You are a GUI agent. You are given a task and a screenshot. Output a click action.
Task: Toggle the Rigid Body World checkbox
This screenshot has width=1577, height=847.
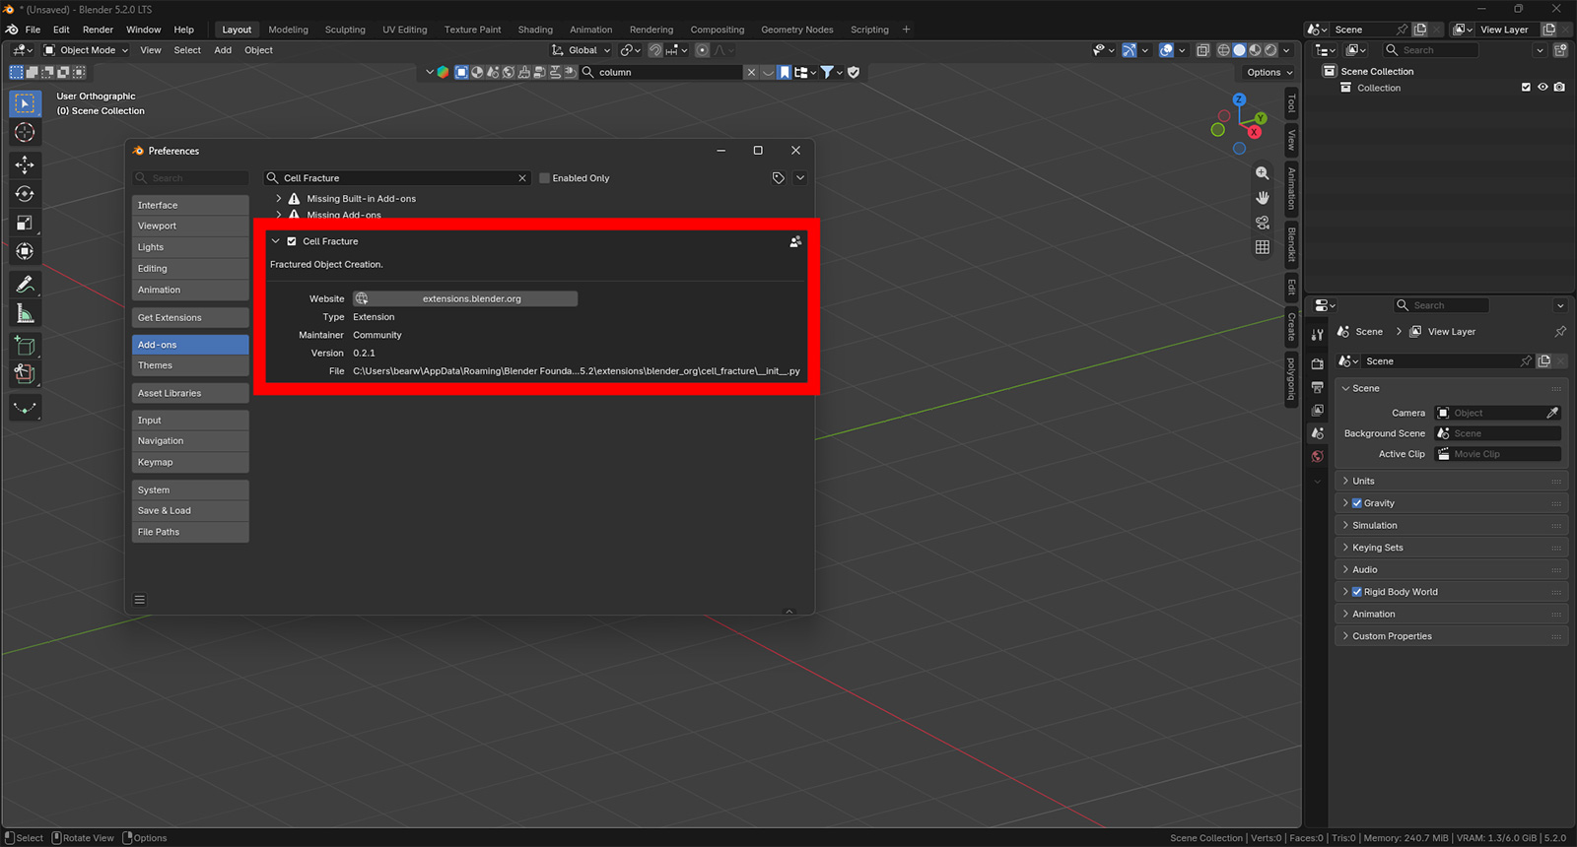1357,592
